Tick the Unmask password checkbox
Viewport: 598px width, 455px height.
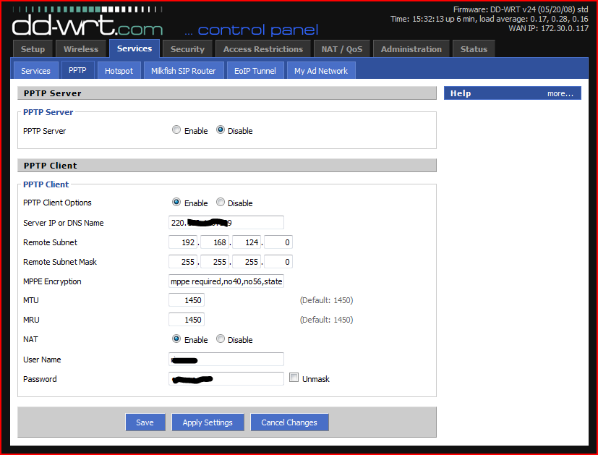tap(294, 378)
